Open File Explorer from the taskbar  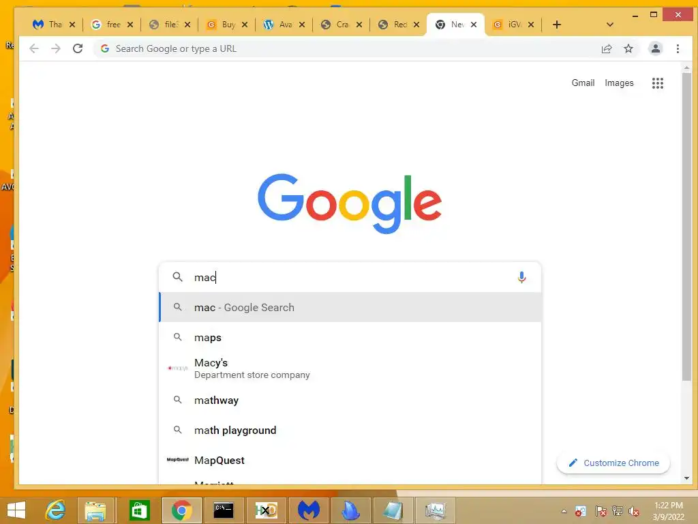coord(95,510)
